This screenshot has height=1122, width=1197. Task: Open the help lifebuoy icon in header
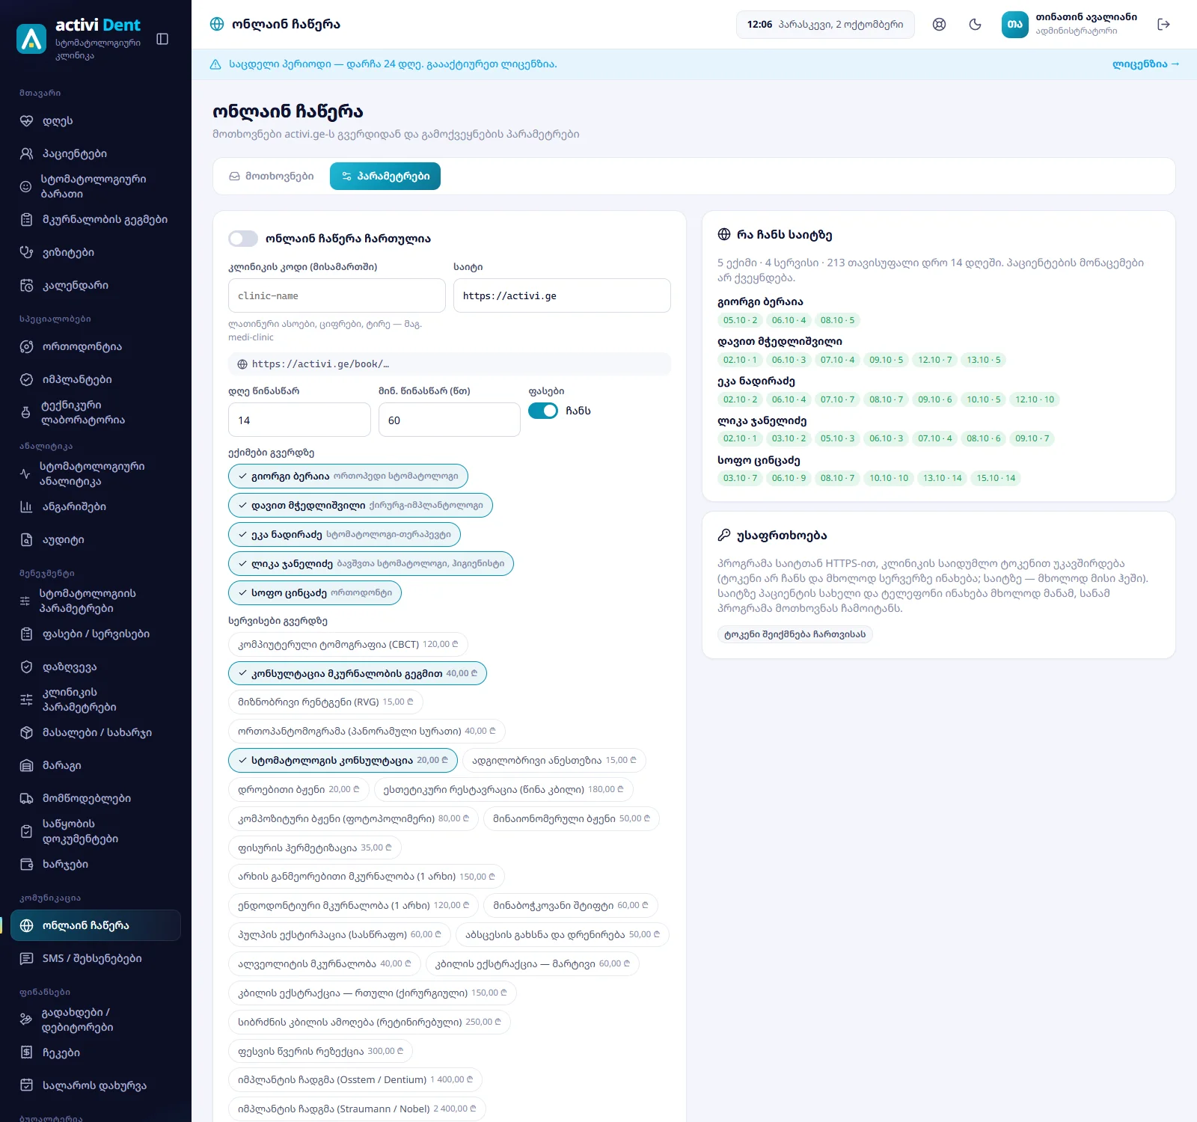point(939,25)
